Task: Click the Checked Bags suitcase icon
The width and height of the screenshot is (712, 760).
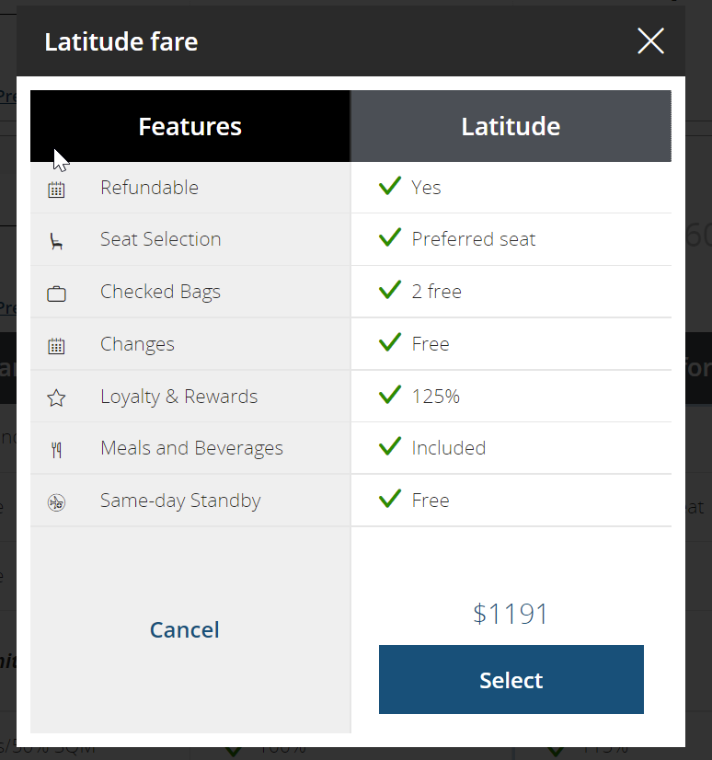Action: 56,294
